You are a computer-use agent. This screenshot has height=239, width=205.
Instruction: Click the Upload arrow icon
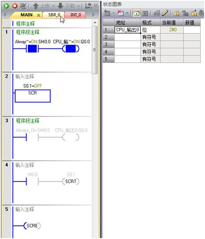[35, 6]
